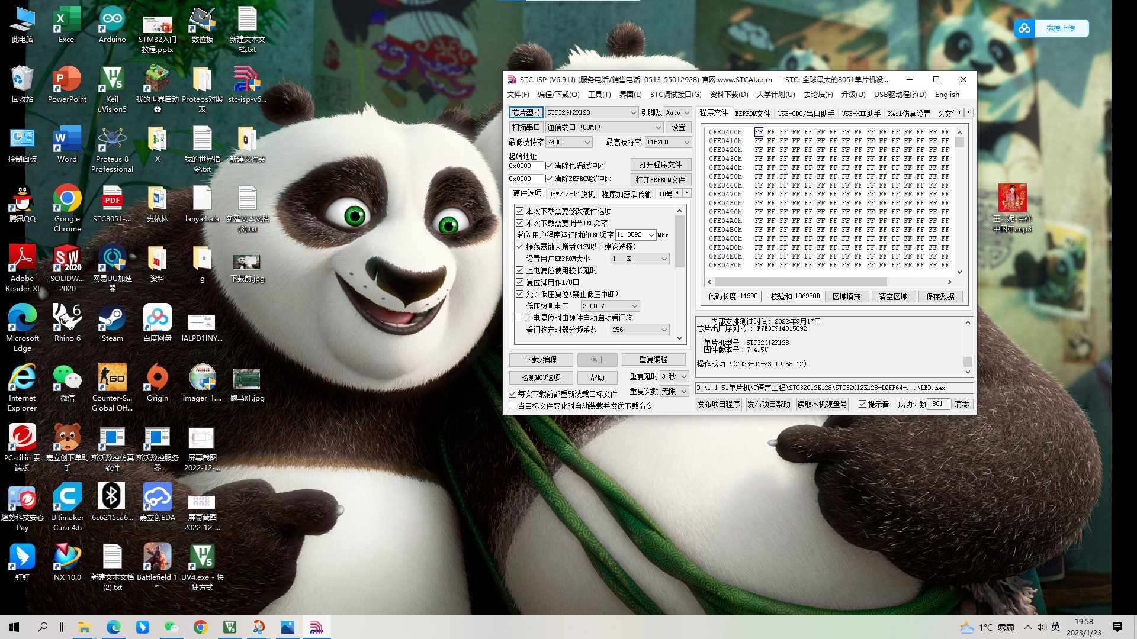Click 打开程序文件 button
The image size is (1137, 639).
point(660,164)
